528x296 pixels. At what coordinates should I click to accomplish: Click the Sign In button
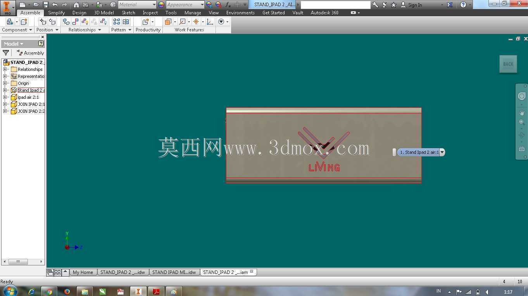click(411, 5)
